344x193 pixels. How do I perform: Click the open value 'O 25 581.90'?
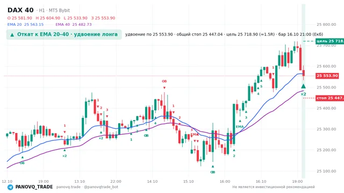click(20, 18)
